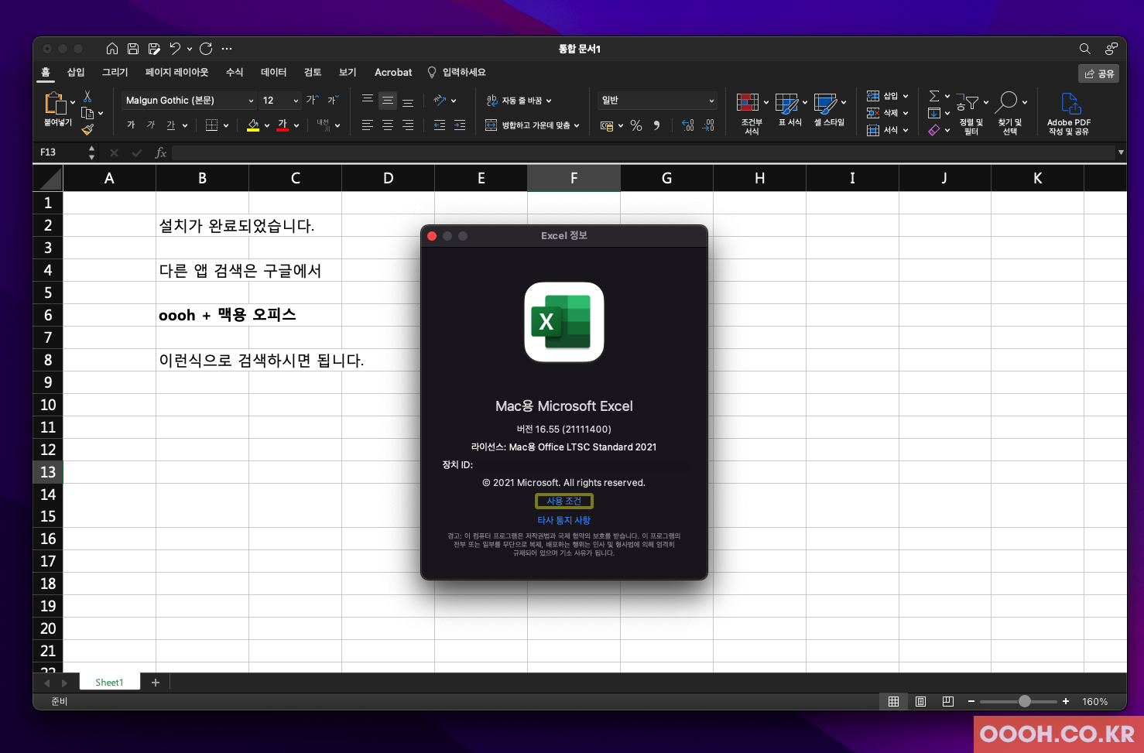Click 병합하고 가운데 맞춤 merge button
1144x753 pixels.
click(532, 125)
